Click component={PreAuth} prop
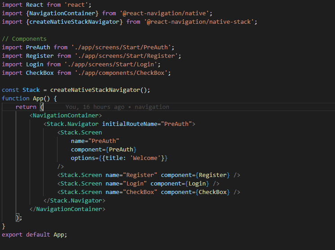 pyautogui.click(x=104, y=150)
